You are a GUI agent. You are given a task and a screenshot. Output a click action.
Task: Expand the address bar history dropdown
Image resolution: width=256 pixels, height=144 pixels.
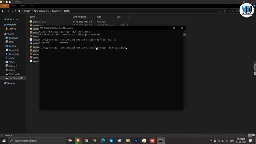pos(220,11)
